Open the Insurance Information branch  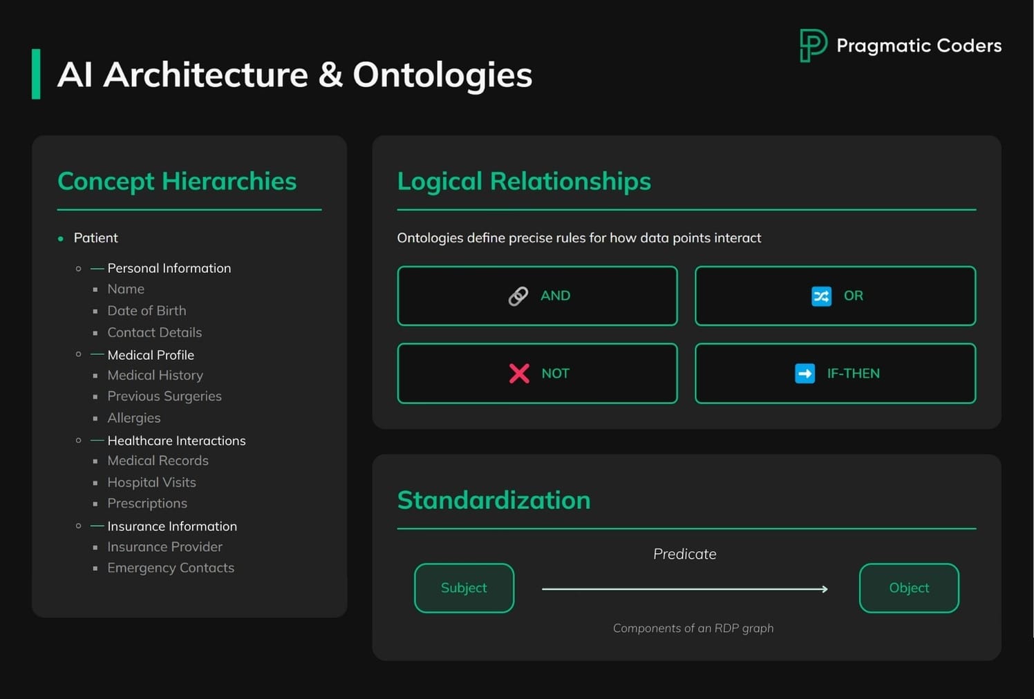pos(172,526)
